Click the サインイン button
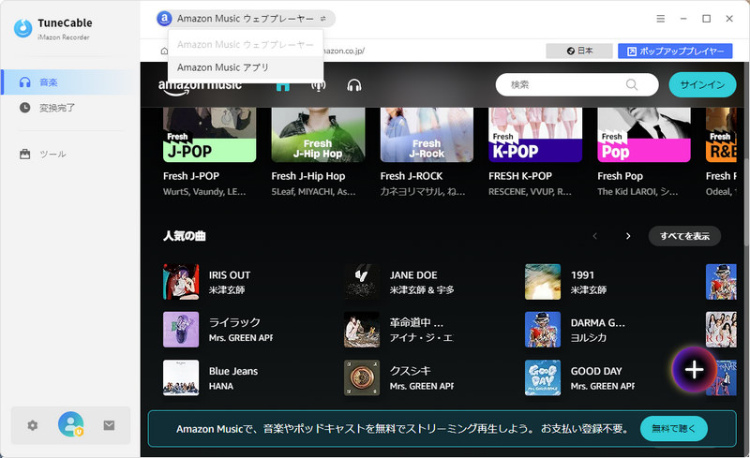Image resolution: width=750 pixels, height=458 pixels. pos(702,84)
